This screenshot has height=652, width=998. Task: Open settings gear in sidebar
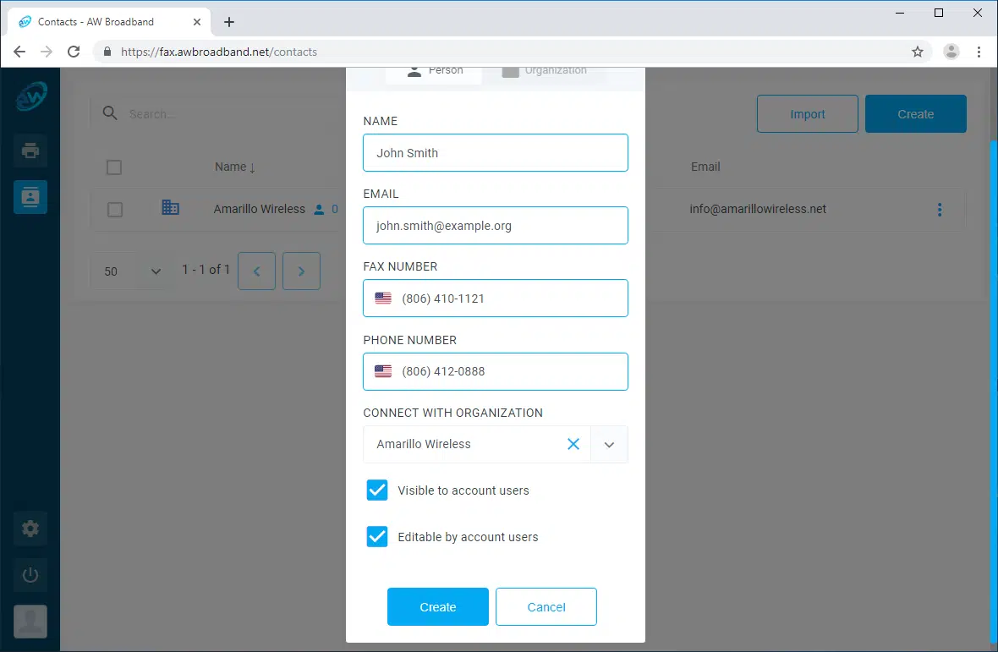pos(30,529)
